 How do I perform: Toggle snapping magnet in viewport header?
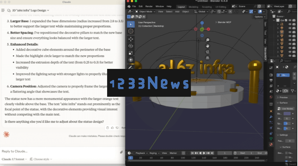pos(219,11)
